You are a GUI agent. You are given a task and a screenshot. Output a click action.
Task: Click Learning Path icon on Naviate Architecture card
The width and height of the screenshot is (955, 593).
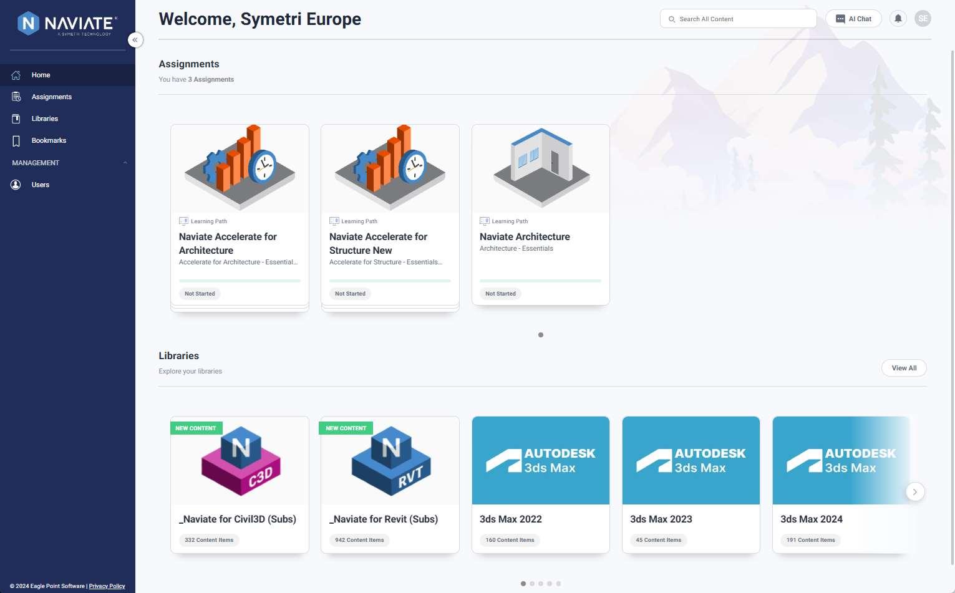(x=484, y=221)
